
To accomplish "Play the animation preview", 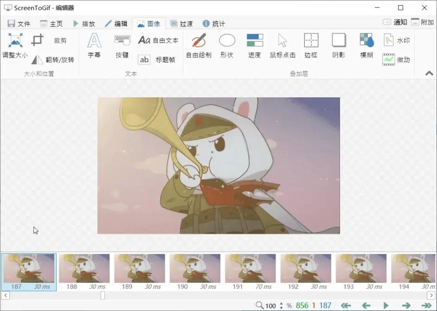I will [386, 305].
